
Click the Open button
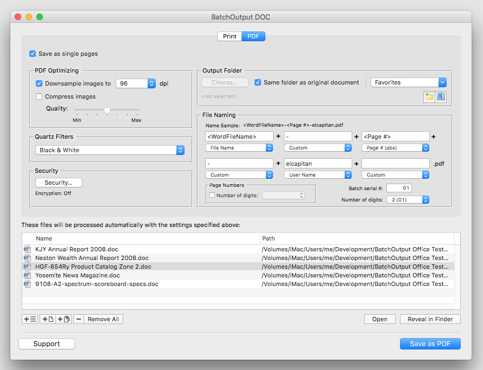pyautogui.click(x=379, y=319)
